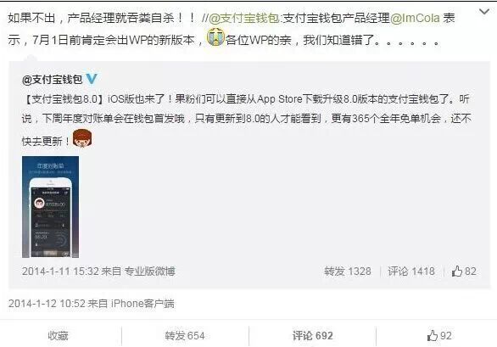Image resolution: width=497 pixels, height=347 pixels.
Task: View the original post's 评论 1418 comments
Action: [x=411, y=271]
